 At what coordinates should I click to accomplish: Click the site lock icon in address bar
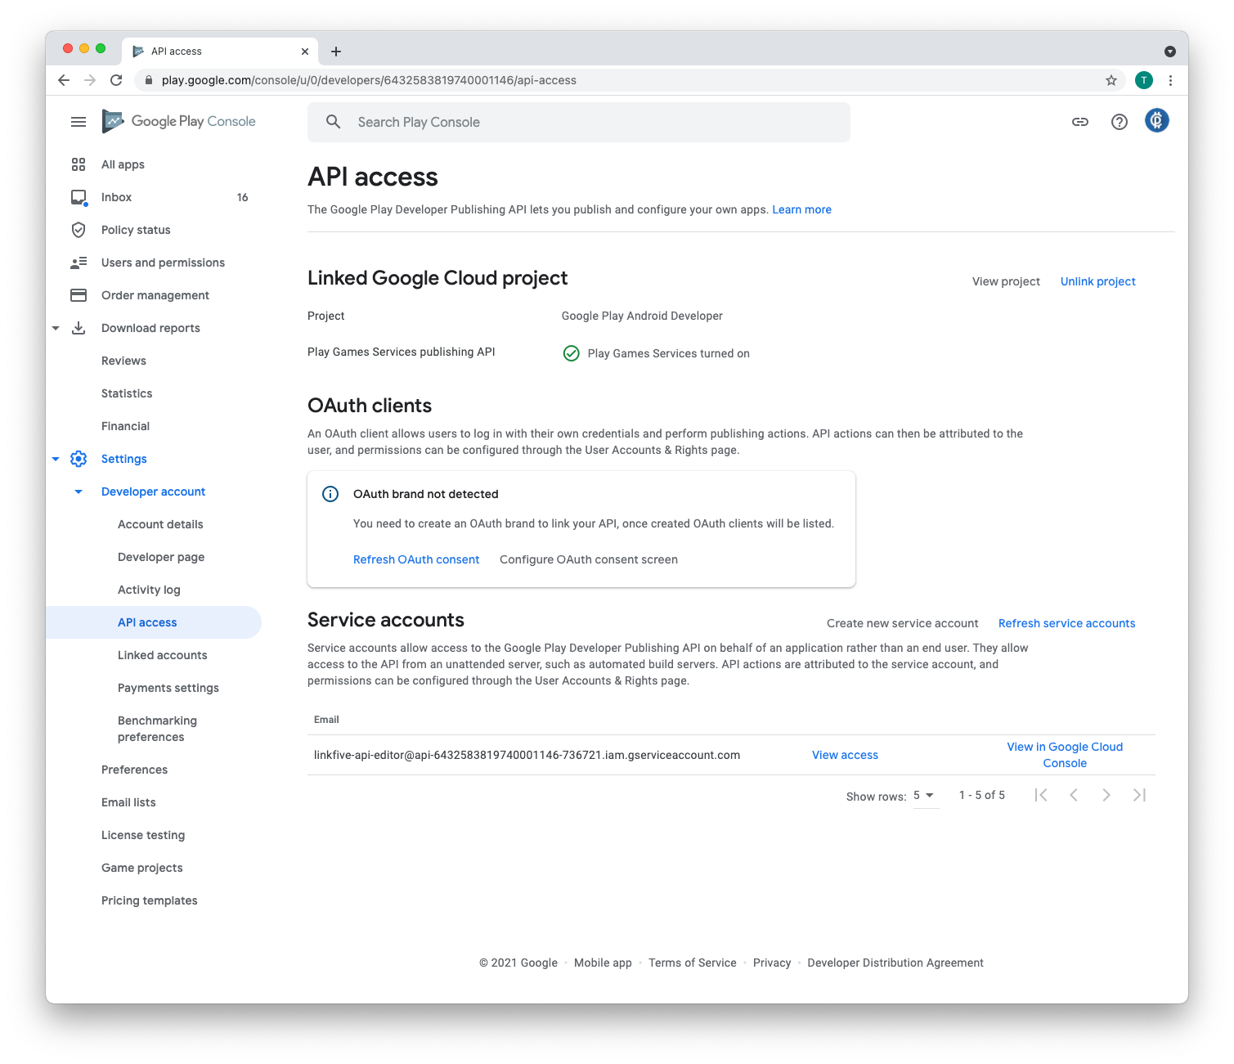click(x=148, y=80)
